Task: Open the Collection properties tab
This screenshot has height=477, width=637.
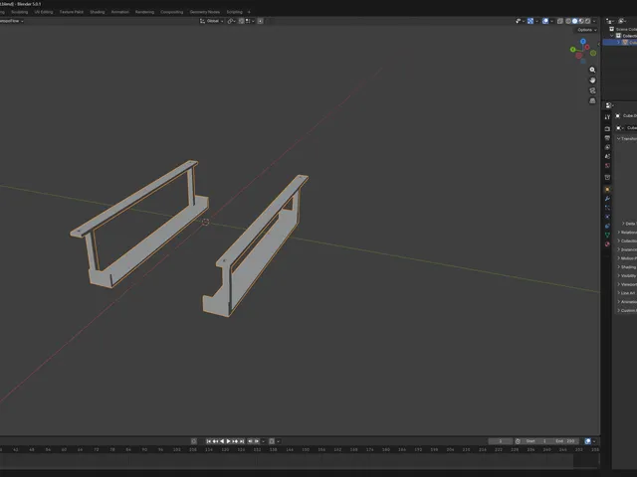Action: point(607,177)
